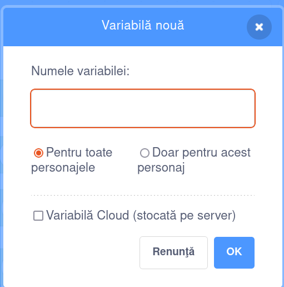This screenshot has height=287, width=284.
Task: Tick the empty square box beside Variabilă Cloud
Action: pyautogui.click(x=38, y=216)
